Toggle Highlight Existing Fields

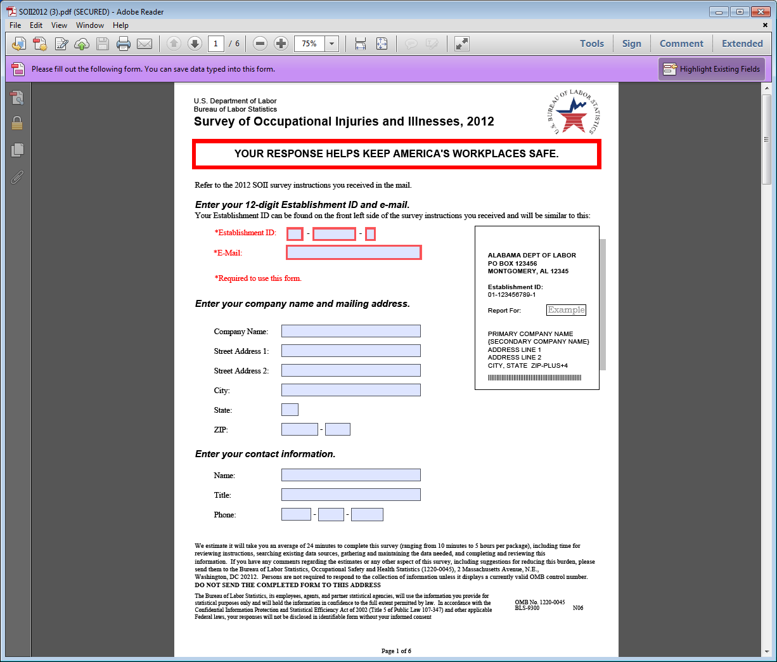pos(712,69)
